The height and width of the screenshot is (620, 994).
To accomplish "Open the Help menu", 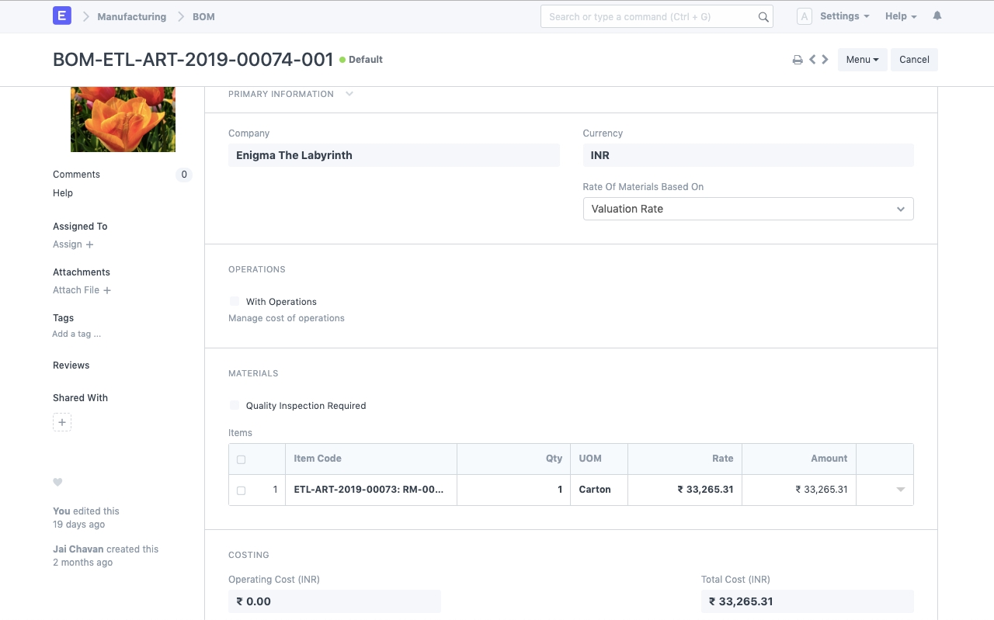I will pos(901,16).
